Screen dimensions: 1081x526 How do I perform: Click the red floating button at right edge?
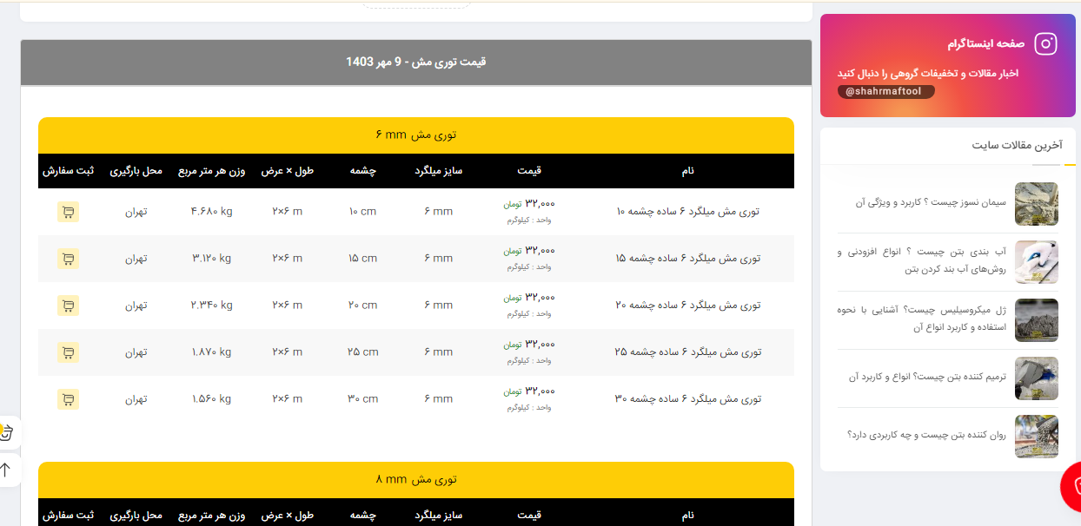[1074, 486]
